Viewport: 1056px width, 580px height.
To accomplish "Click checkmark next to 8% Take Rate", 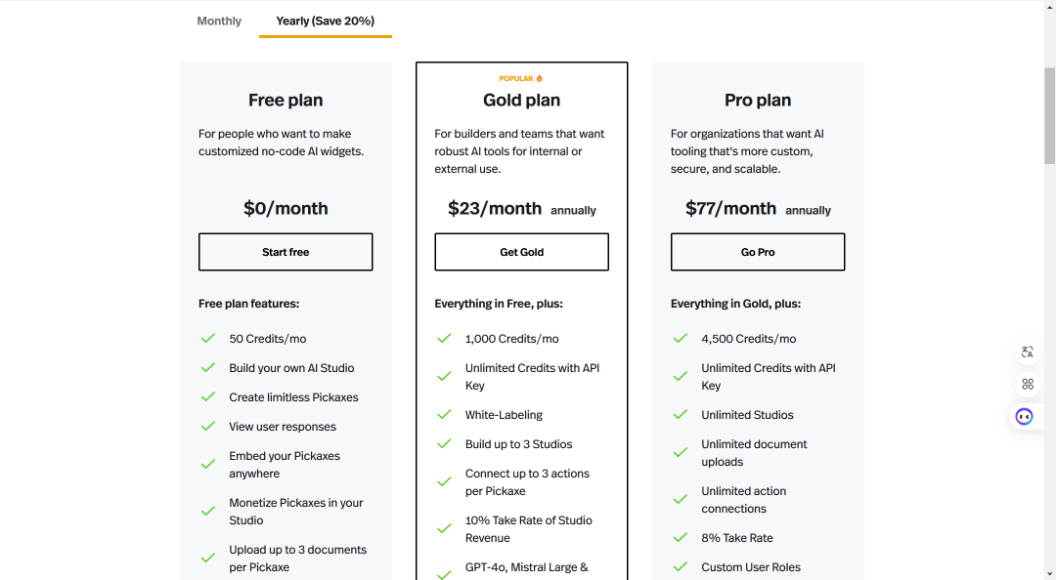I will pyautogui.click(x=681, y=538).
